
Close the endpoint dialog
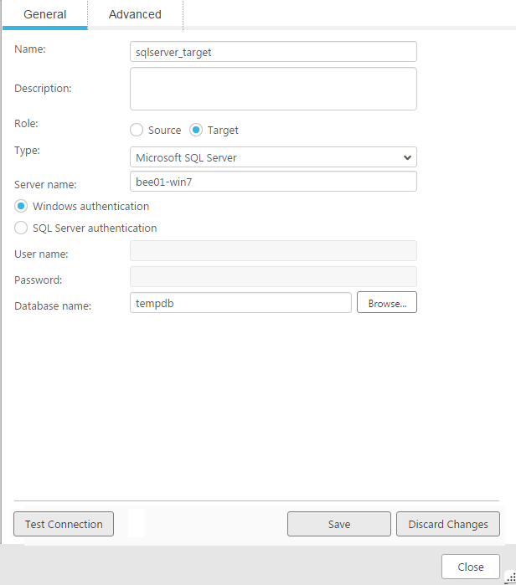pos(471,567)
